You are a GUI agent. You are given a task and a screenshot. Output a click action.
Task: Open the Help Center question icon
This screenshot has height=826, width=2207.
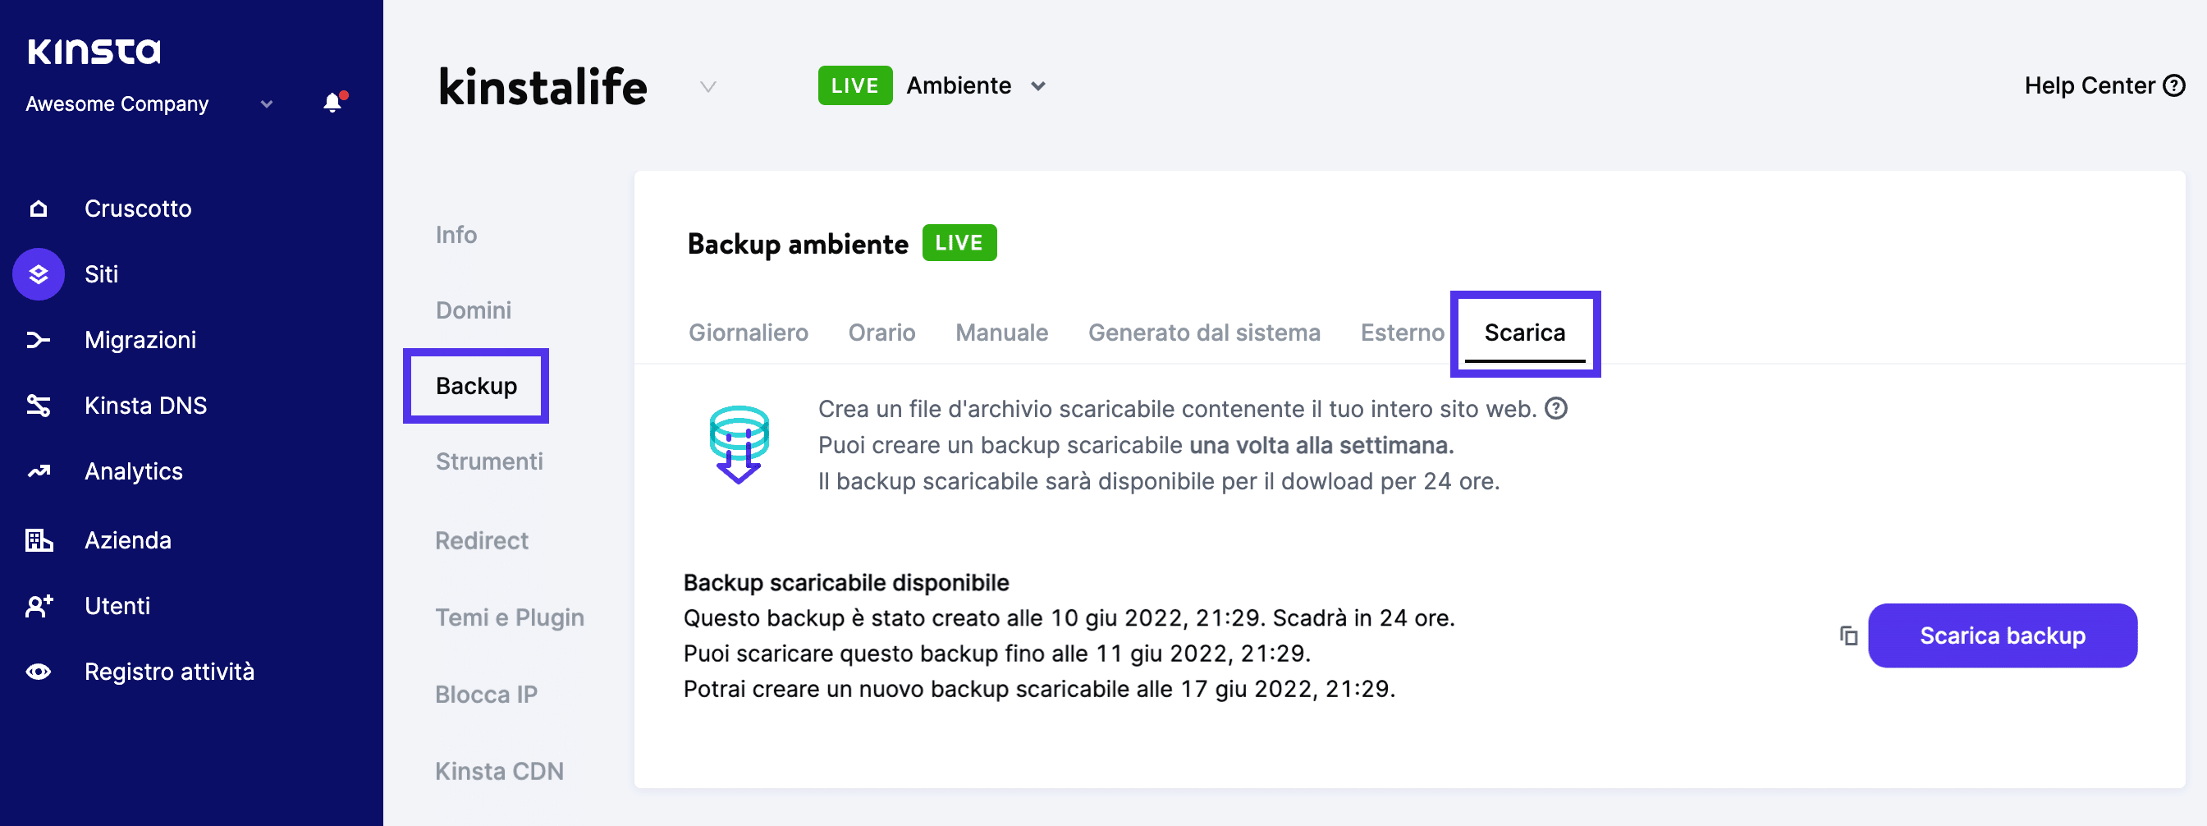click(2173, 85)
